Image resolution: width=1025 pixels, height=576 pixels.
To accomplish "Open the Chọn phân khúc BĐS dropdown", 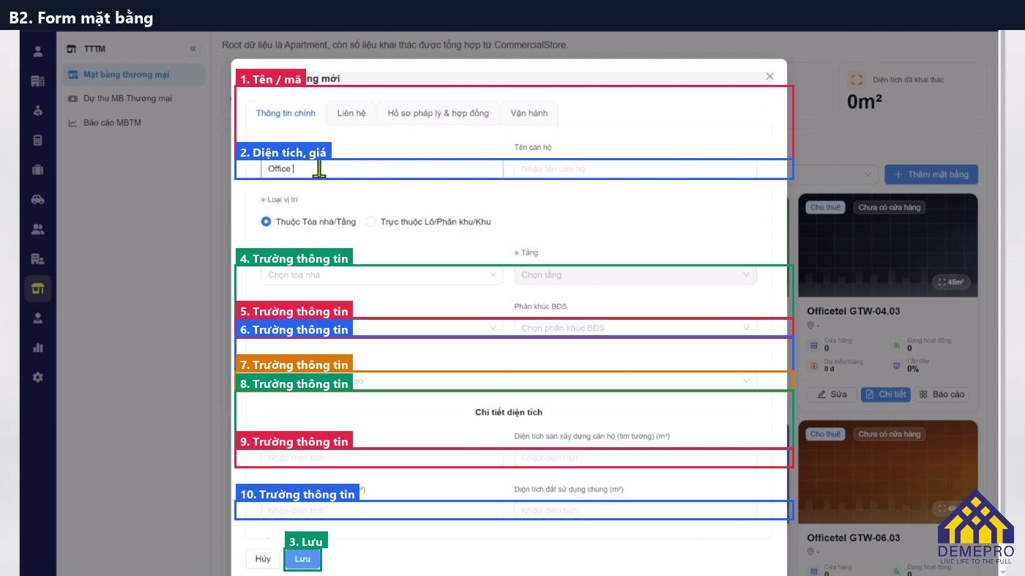I will pyautogui.click(x=635, y=328).
